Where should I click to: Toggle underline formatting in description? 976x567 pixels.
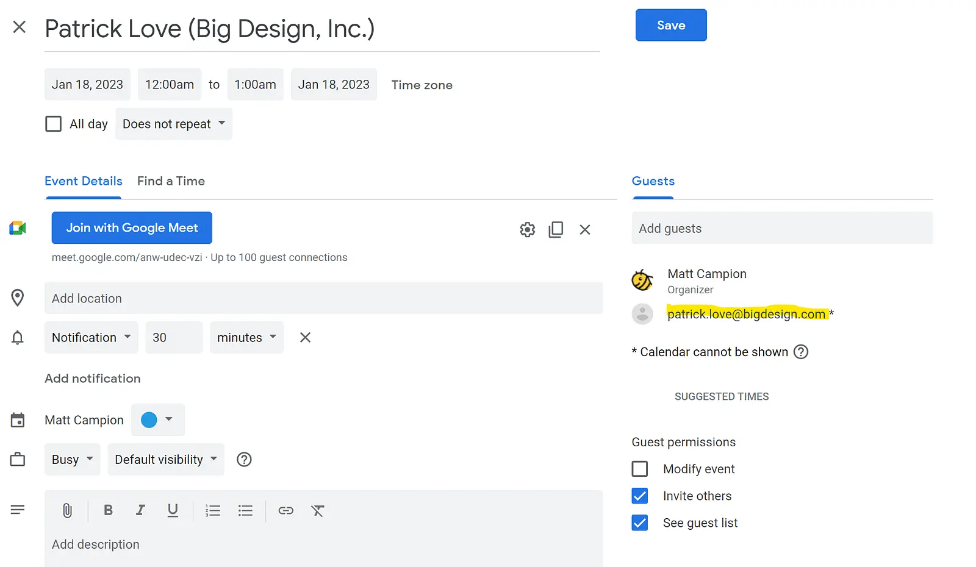point(173,510)
